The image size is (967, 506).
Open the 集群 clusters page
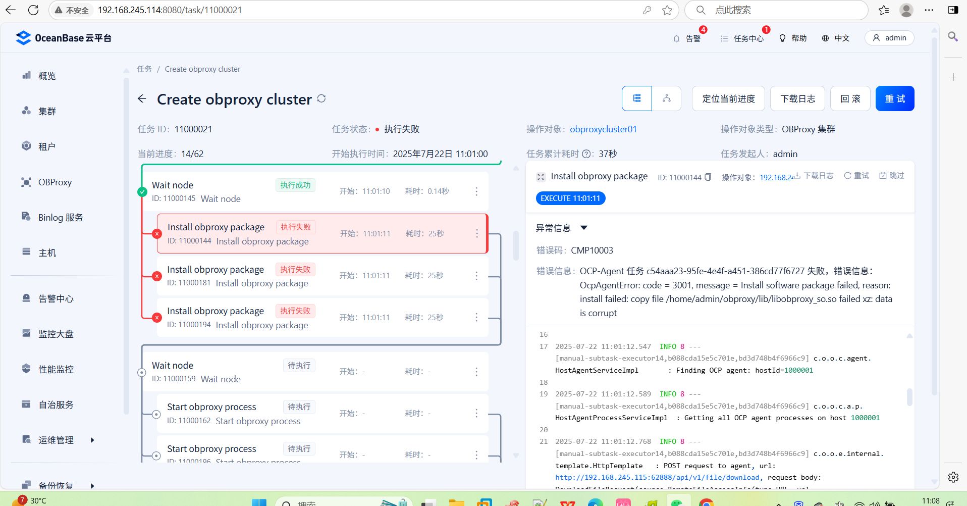(x=47, y=111)
